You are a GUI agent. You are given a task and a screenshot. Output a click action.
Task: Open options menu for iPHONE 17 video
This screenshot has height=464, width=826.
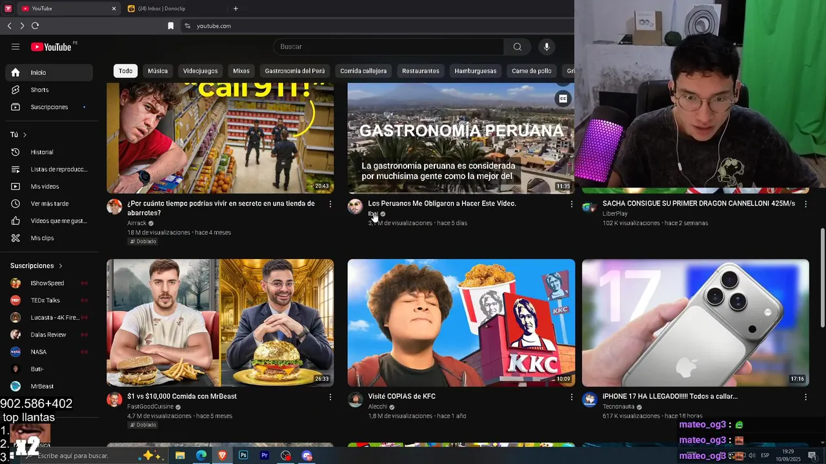[x=805, y=397]
